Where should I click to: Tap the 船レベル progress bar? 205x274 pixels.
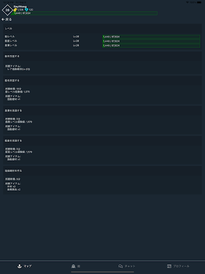151,37
